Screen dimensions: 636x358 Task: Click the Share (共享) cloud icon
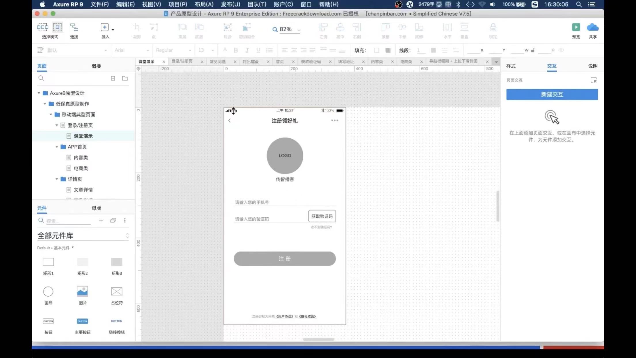[593, 27]
